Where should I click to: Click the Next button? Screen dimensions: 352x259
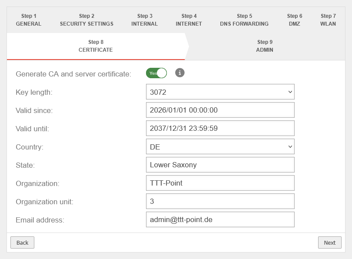coord(329,242)
